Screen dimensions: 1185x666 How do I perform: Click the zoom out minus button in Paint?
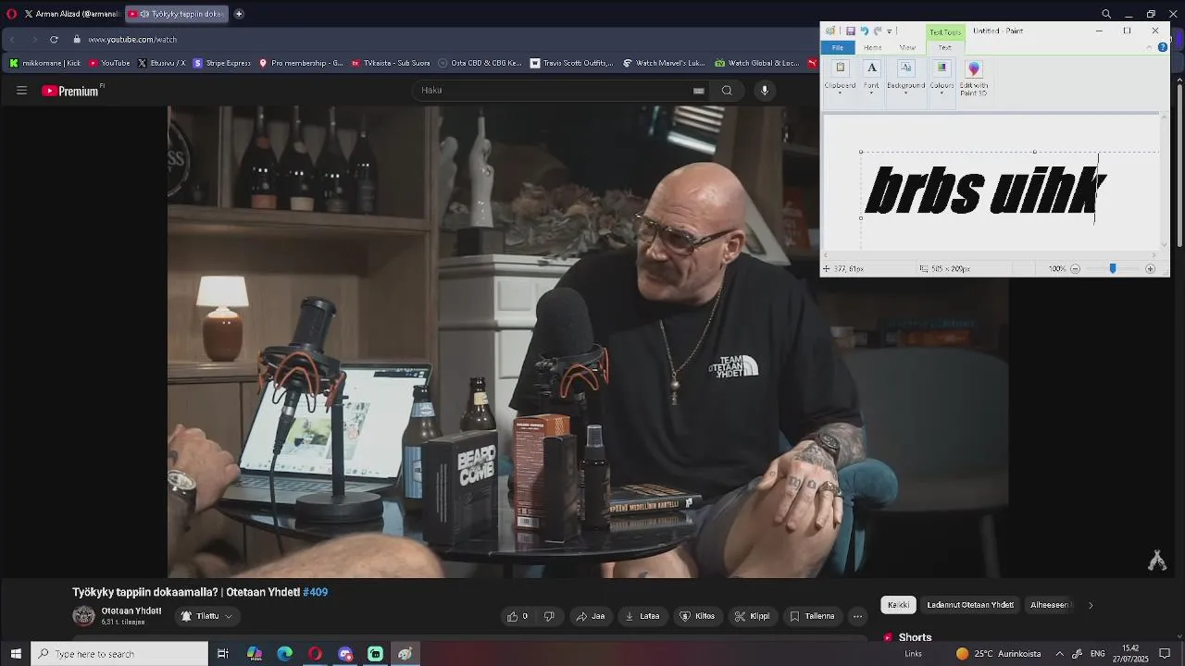[1075, 268]
